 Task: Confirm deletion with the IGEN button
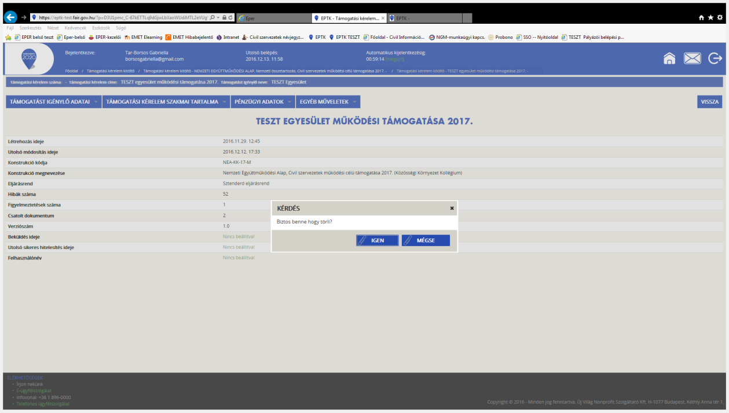pyautogui.click(x=378, y=240)
